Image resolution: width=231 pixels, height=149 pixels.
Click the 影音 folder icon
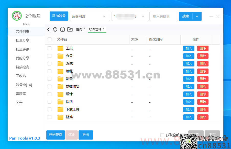[60, 79]
